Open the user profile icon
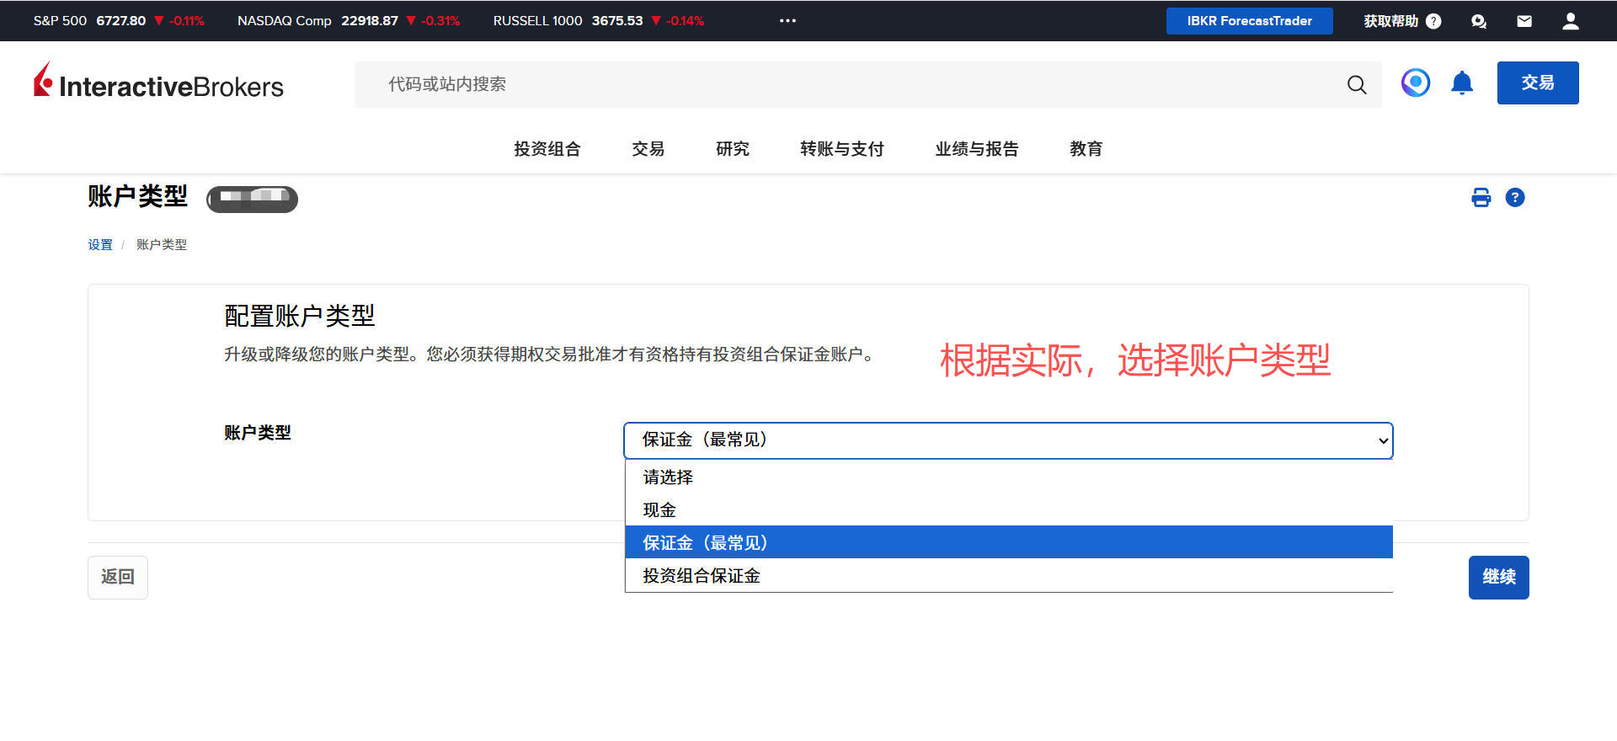This screenshot has width=1617, height=741. (1570, 21)
